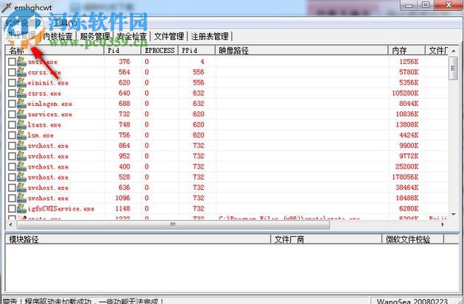This screenshot has width=464, height=304.
Task: Click the winlogon.exe process icon
Action: tap(21, 104)
